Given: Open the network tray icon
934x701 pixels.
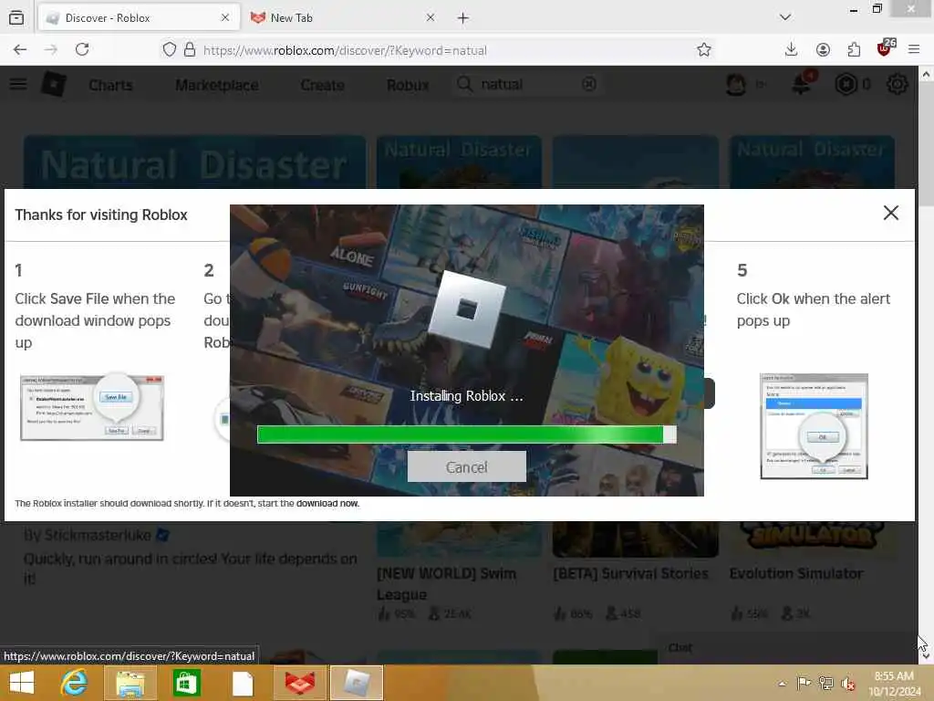Looking at the screenshot, I should [x=825, y=683].
